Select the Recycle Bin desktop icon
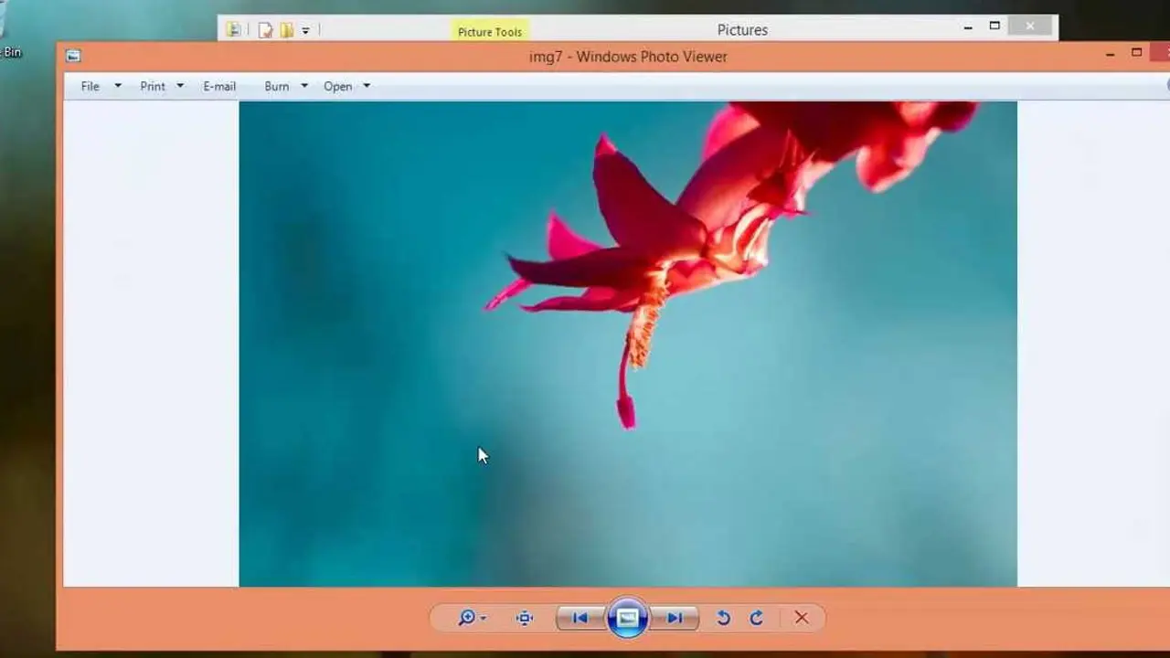 point(11,31)
